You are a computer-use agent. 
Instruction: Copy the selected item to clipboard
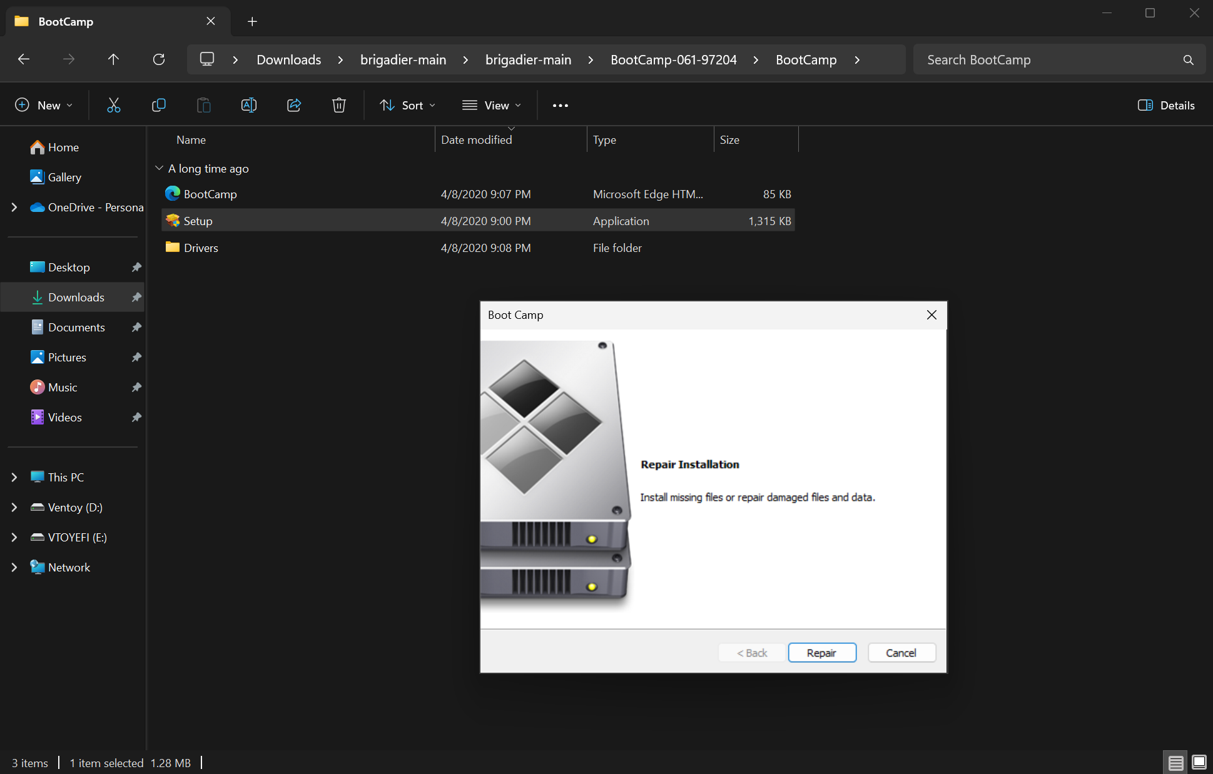158,105
